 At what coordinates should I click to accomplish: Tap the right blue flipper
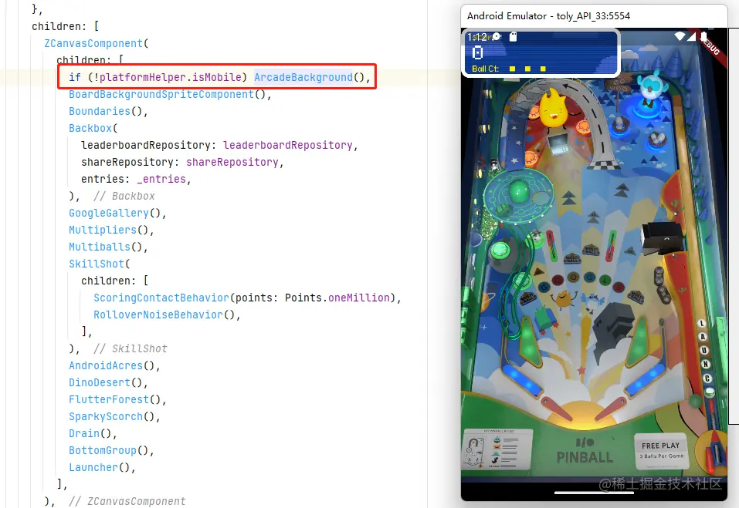(x=646, y=379)
